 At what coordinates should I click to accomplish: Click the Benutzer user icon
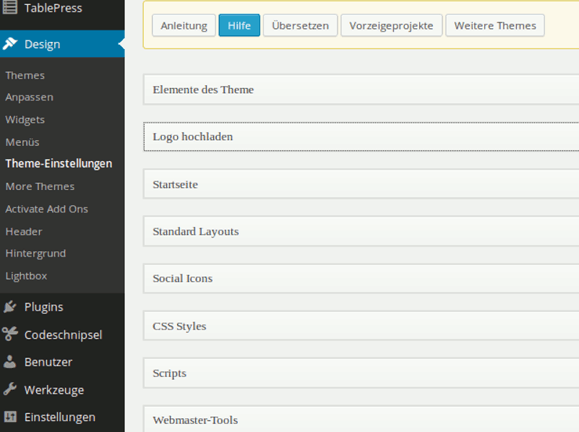point(10,362)
